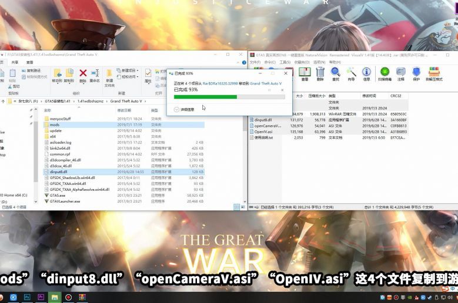The height and width of the screenshot is (303, 458).
Task: Select dinput8.dll in WinRAR list
Action: pos(328,120)
